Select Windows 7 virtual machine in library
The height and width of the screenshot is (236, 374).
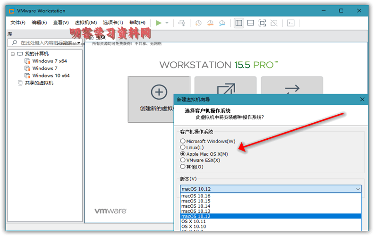41,68
